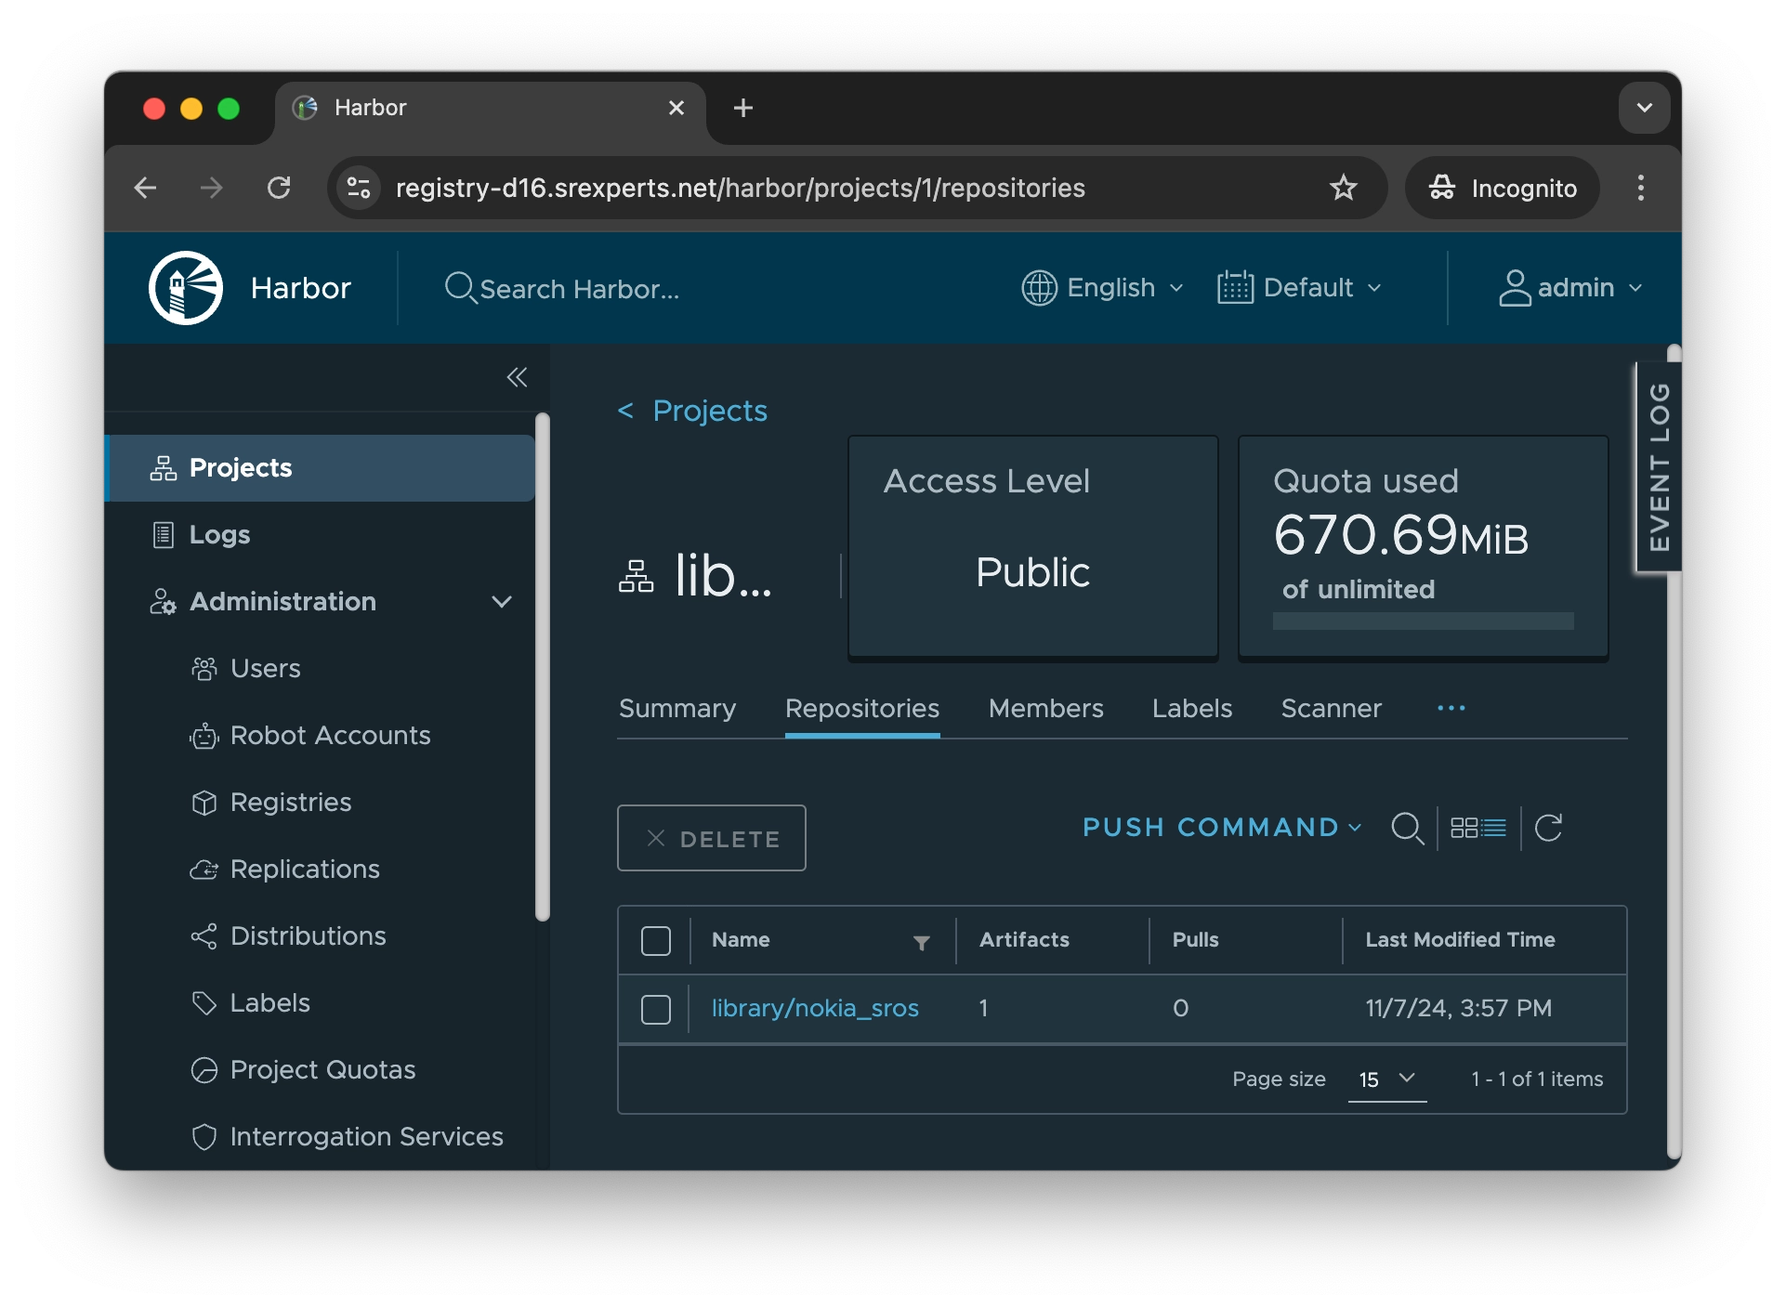Image resolution: width=1786 pixels, height=1308 pixels.
Task: Switch to card view icon
Action: pos(1464,828)
